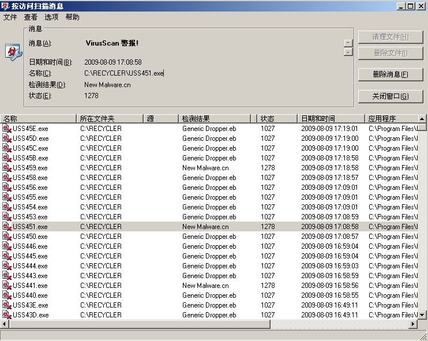Viewport: 428px width, 341px height.
Task: Click the 清理文件 button
Action: pos(391,37)
